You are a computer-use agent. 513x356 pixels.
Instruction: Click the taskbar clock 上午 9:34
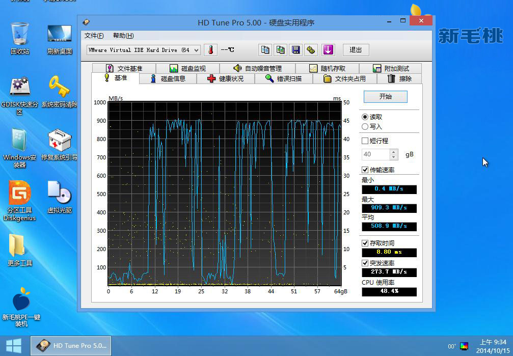[493, 342]
